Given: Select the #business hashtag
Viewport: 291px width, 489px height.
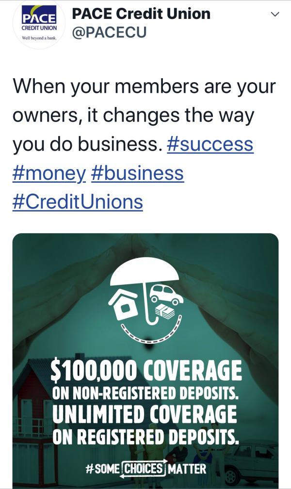Looking at the screenshot, I should (137, 173).
